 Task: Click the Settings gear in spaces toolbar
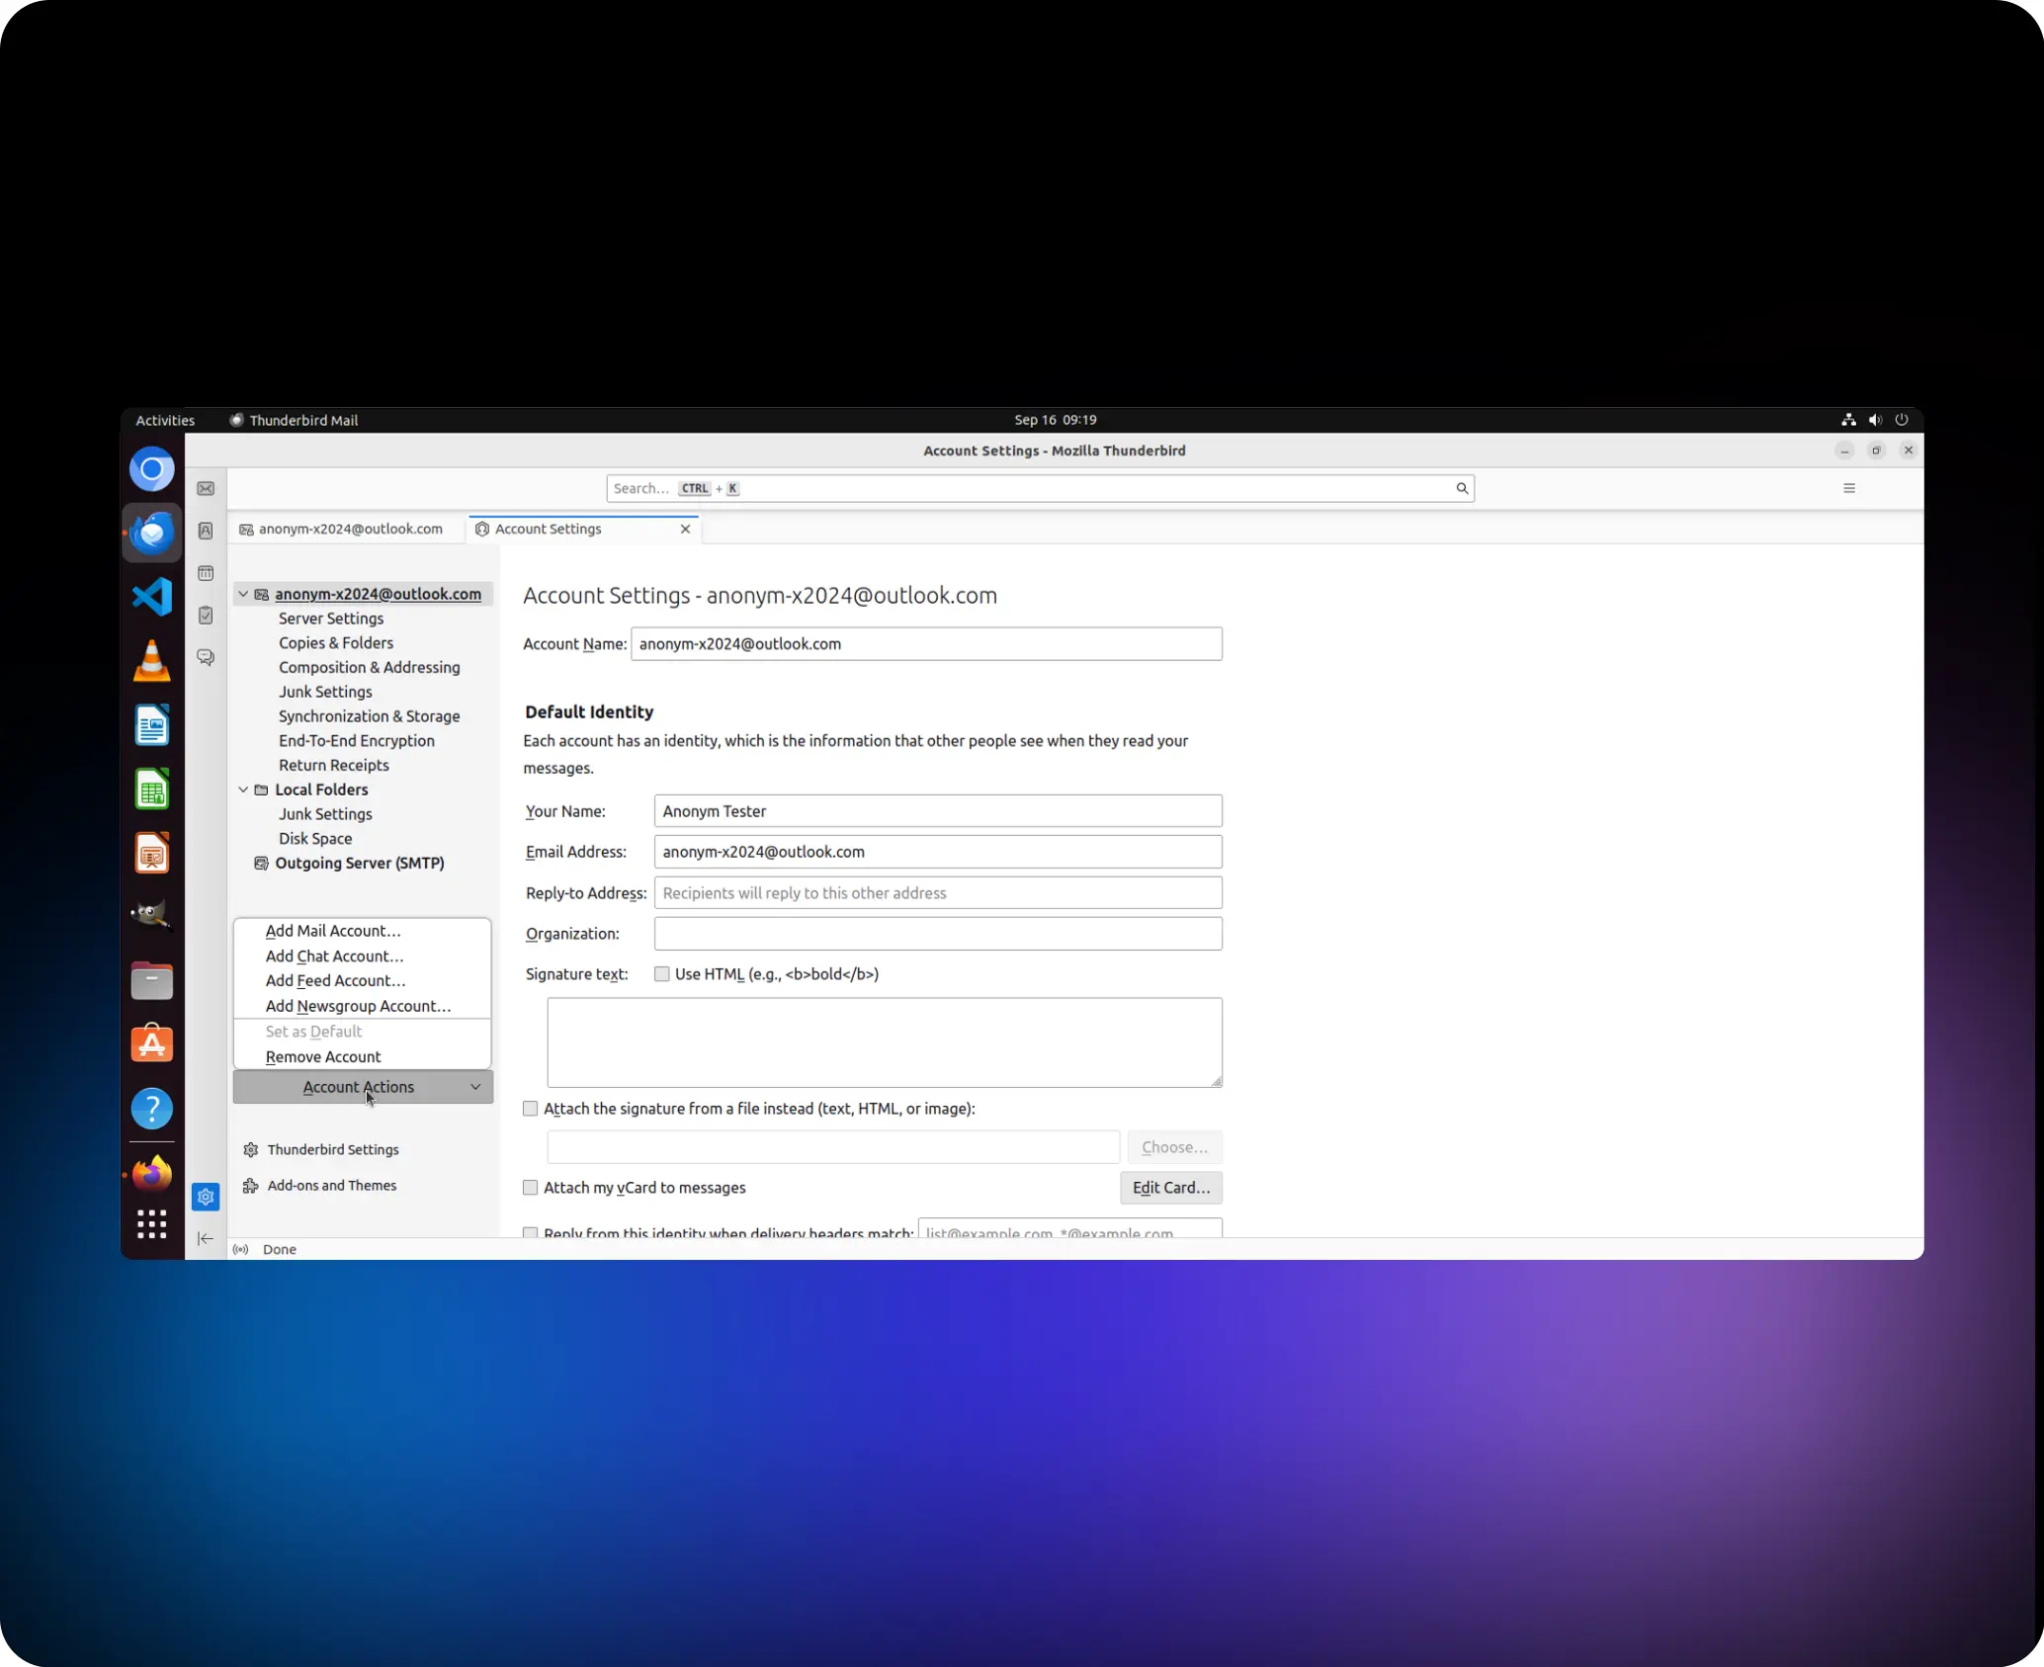[x=206, y=1197]
